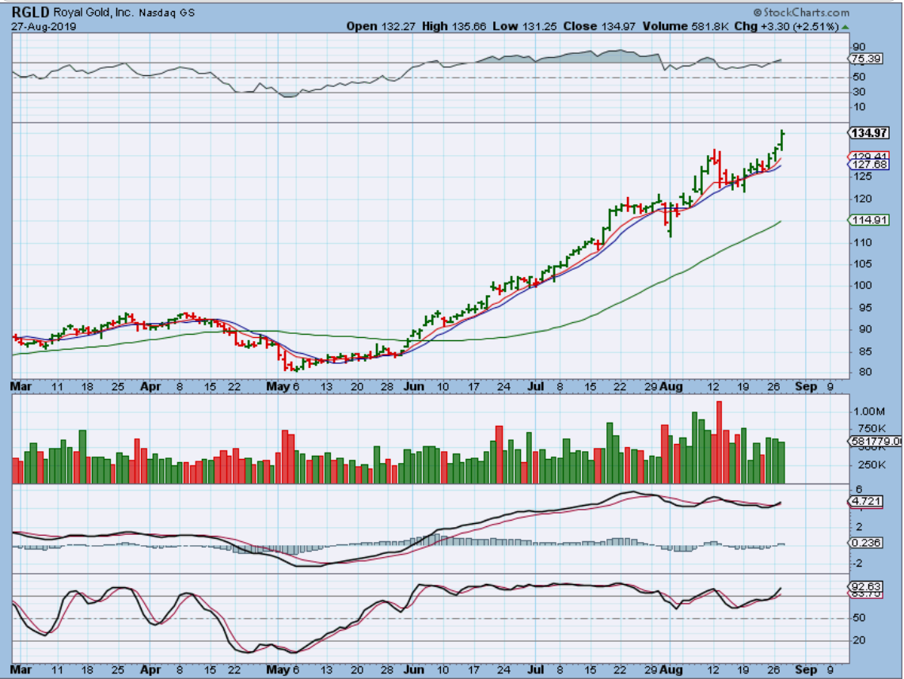
Task: Click the 'Chg +3.30 (+2.51%)' value
Action: 786,27
